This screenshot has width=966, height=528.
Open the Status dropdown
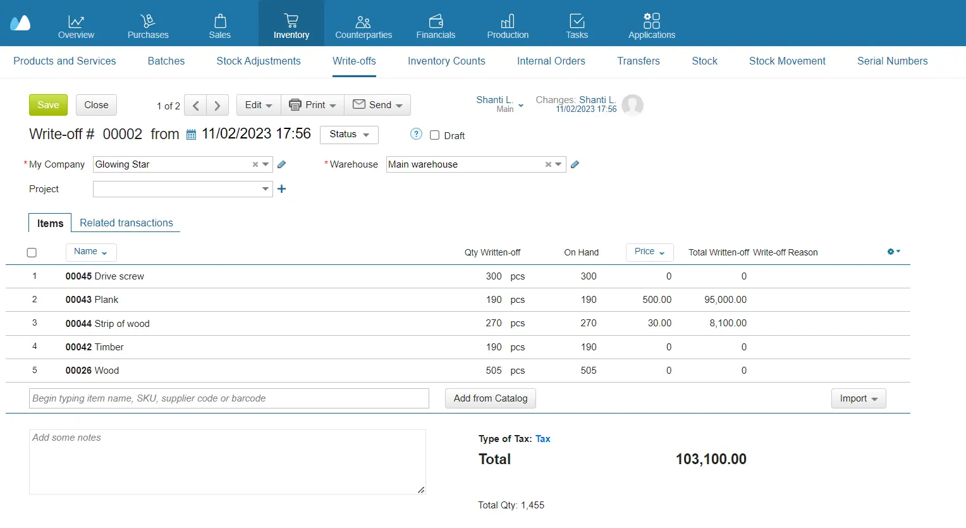(x=348, y=134)
